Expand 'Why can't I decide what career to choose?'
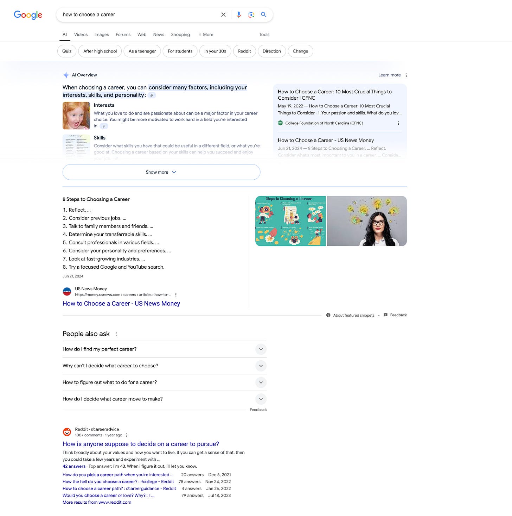This screenshot has height=516, width=512. click(165, 366)
